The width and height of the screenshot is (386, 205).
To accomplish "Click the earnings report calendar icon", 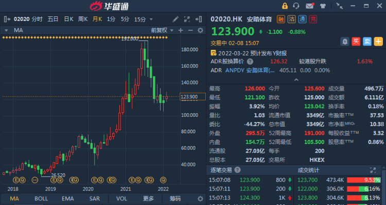I will pos(214,53).
